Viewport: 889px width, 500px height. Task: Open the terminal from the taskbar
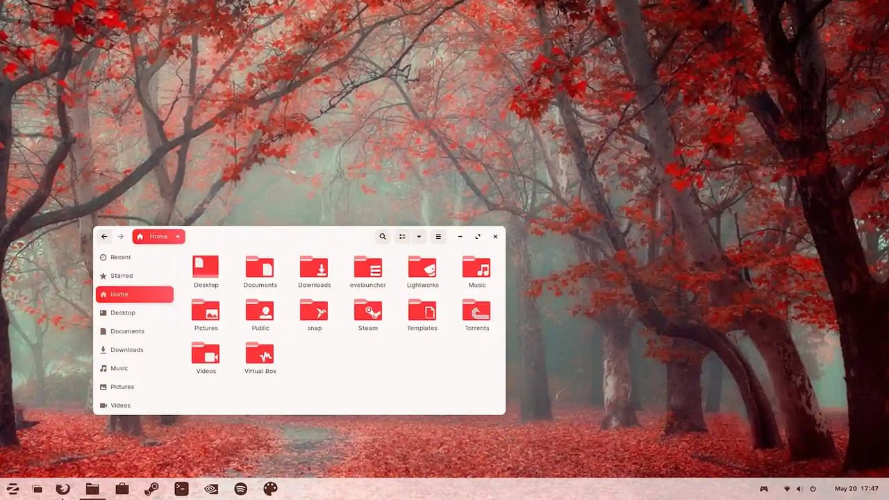(x=181, y=489)
